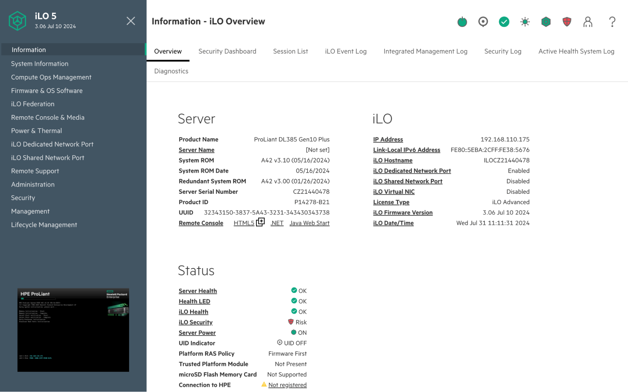Open the user account icon menu
The height and width of the screenshot is (392, 628).
pyautogui.click(x=588, y=22)
